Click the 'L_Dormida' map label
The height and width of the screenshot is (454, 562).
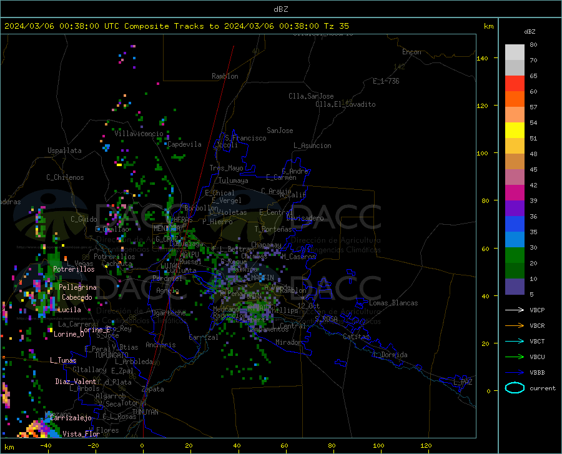(390, 355)
